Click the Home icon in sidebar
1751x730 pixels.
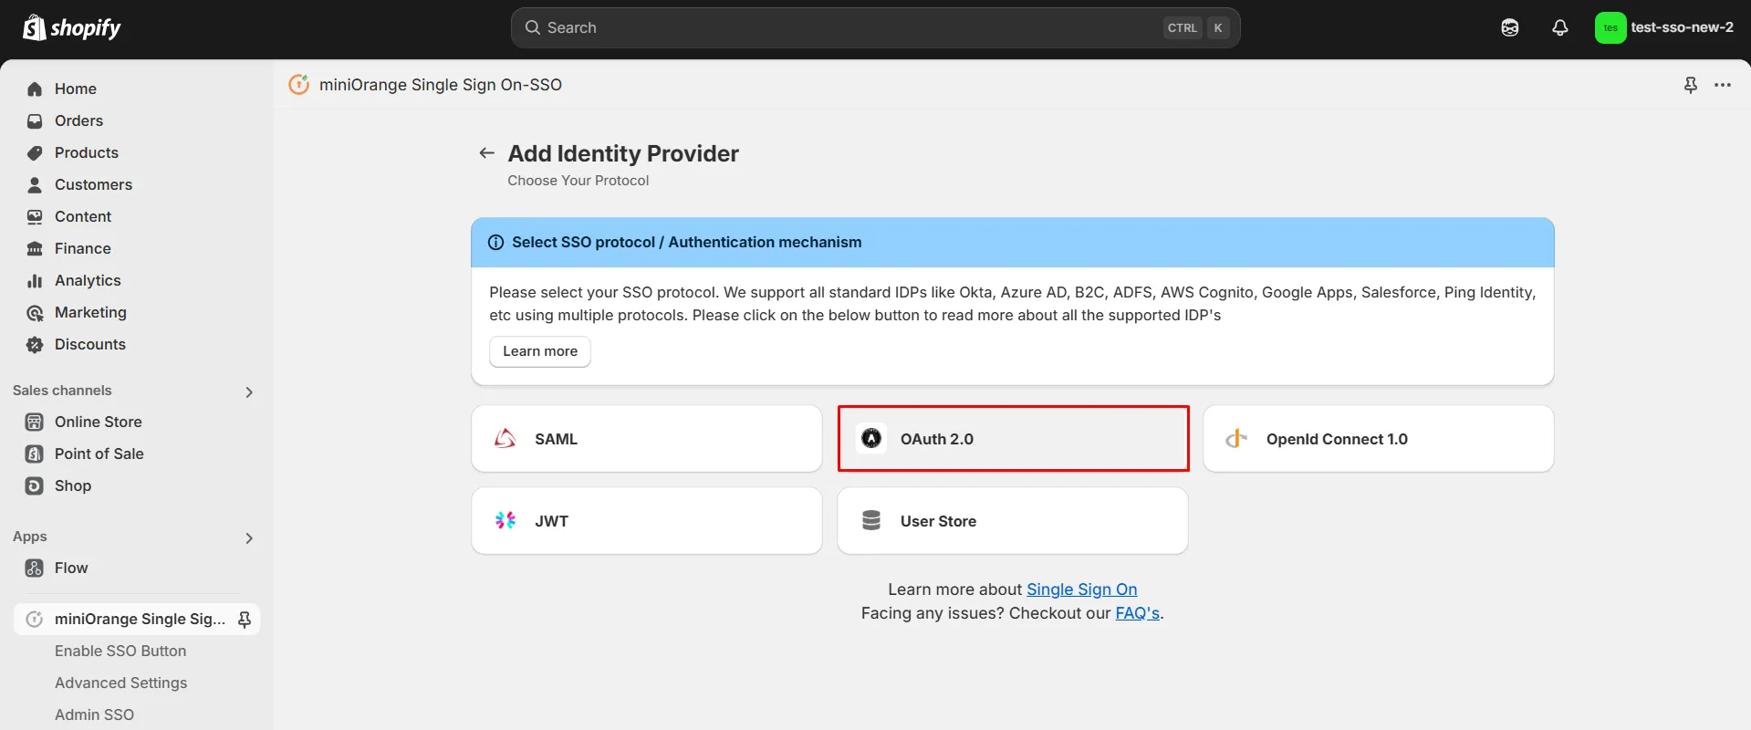pyautogui.click(x=35, y=89)
